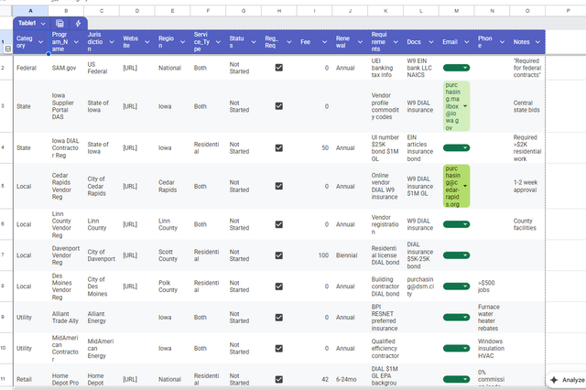Click the Analyze sparkle icon
This screenshot has height=390, width=586.
554,380
